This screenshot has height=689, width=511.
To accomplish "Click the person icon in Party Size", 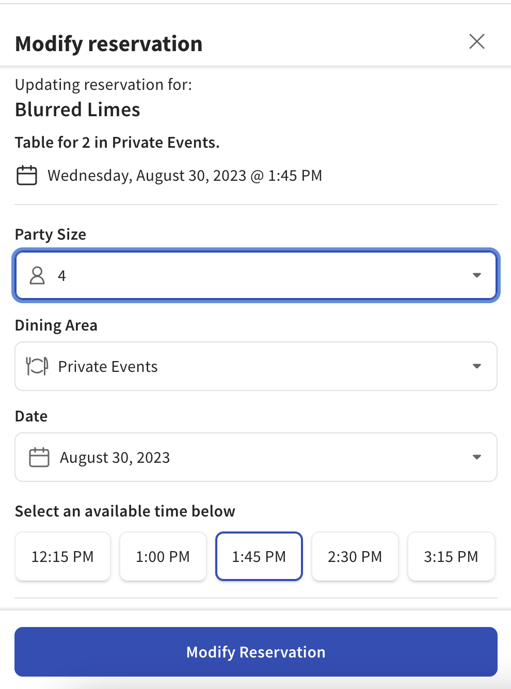I will [37, 275].
